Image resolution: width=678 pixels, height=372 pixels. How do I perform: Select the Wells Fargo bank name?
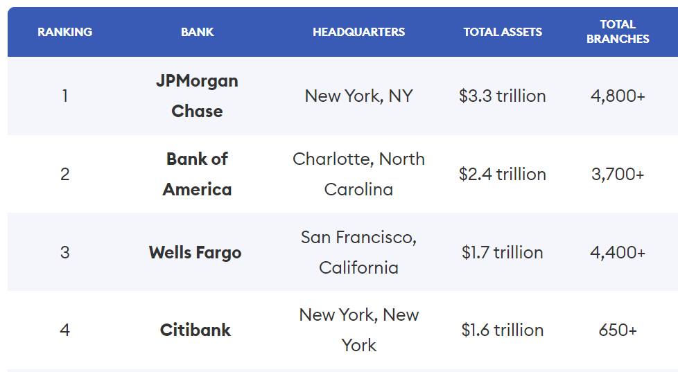[195, 252]
